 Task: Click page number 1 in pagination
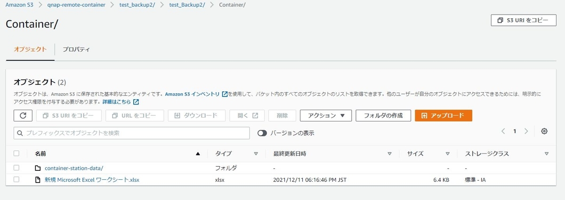pyautogui.click(x=515, y=131)
